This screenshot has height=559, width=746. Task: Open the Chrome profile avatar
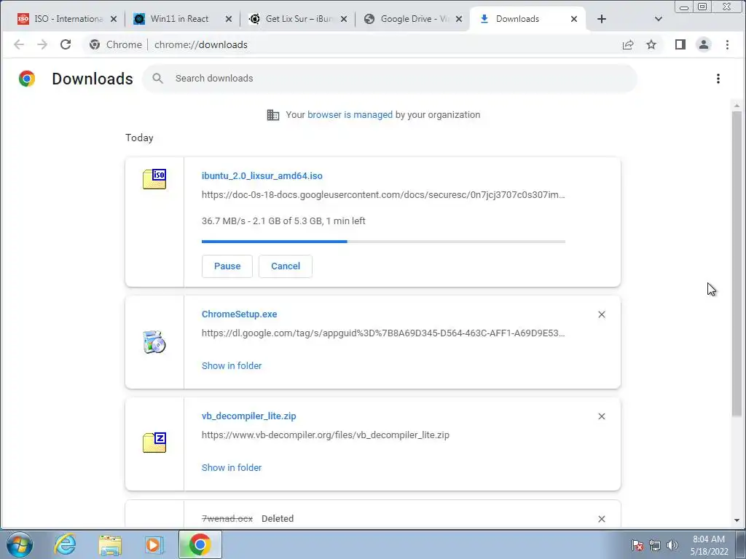tap(704, 44)
